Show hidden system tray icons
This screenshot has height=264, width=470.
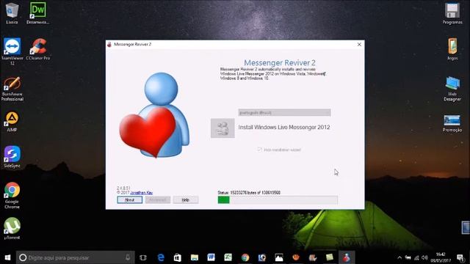pyautogui.click(x=399, y=257)
